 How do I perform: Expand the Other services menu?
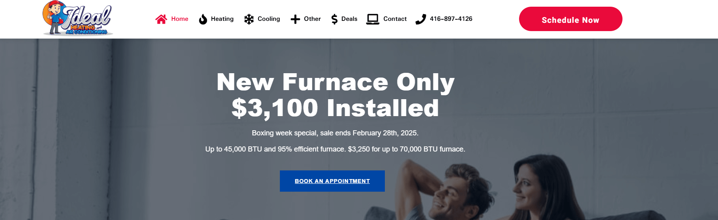[x=312, y=19]
